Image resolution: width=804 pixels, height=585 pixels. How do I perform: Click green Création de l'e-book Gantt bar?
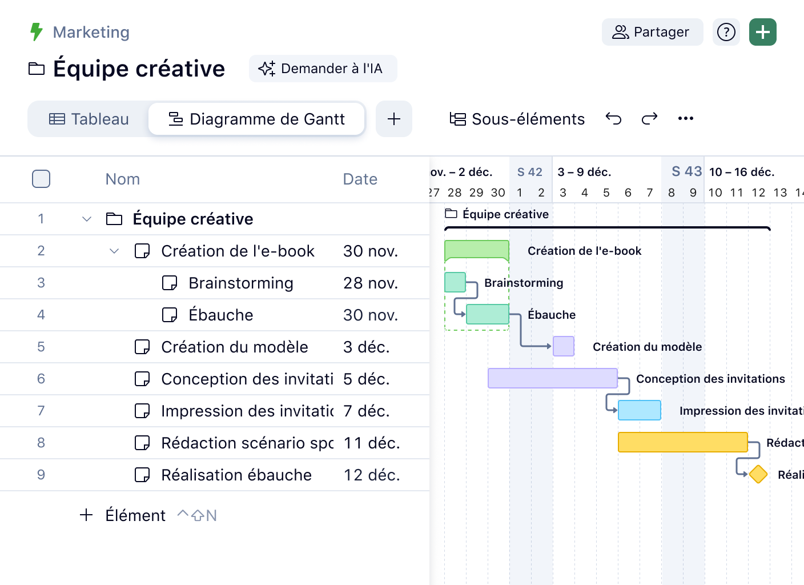pos(477,250)
